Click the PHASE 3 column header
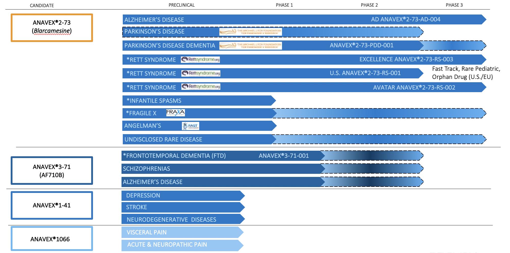 pyautogui.click(x=454, y=5)
